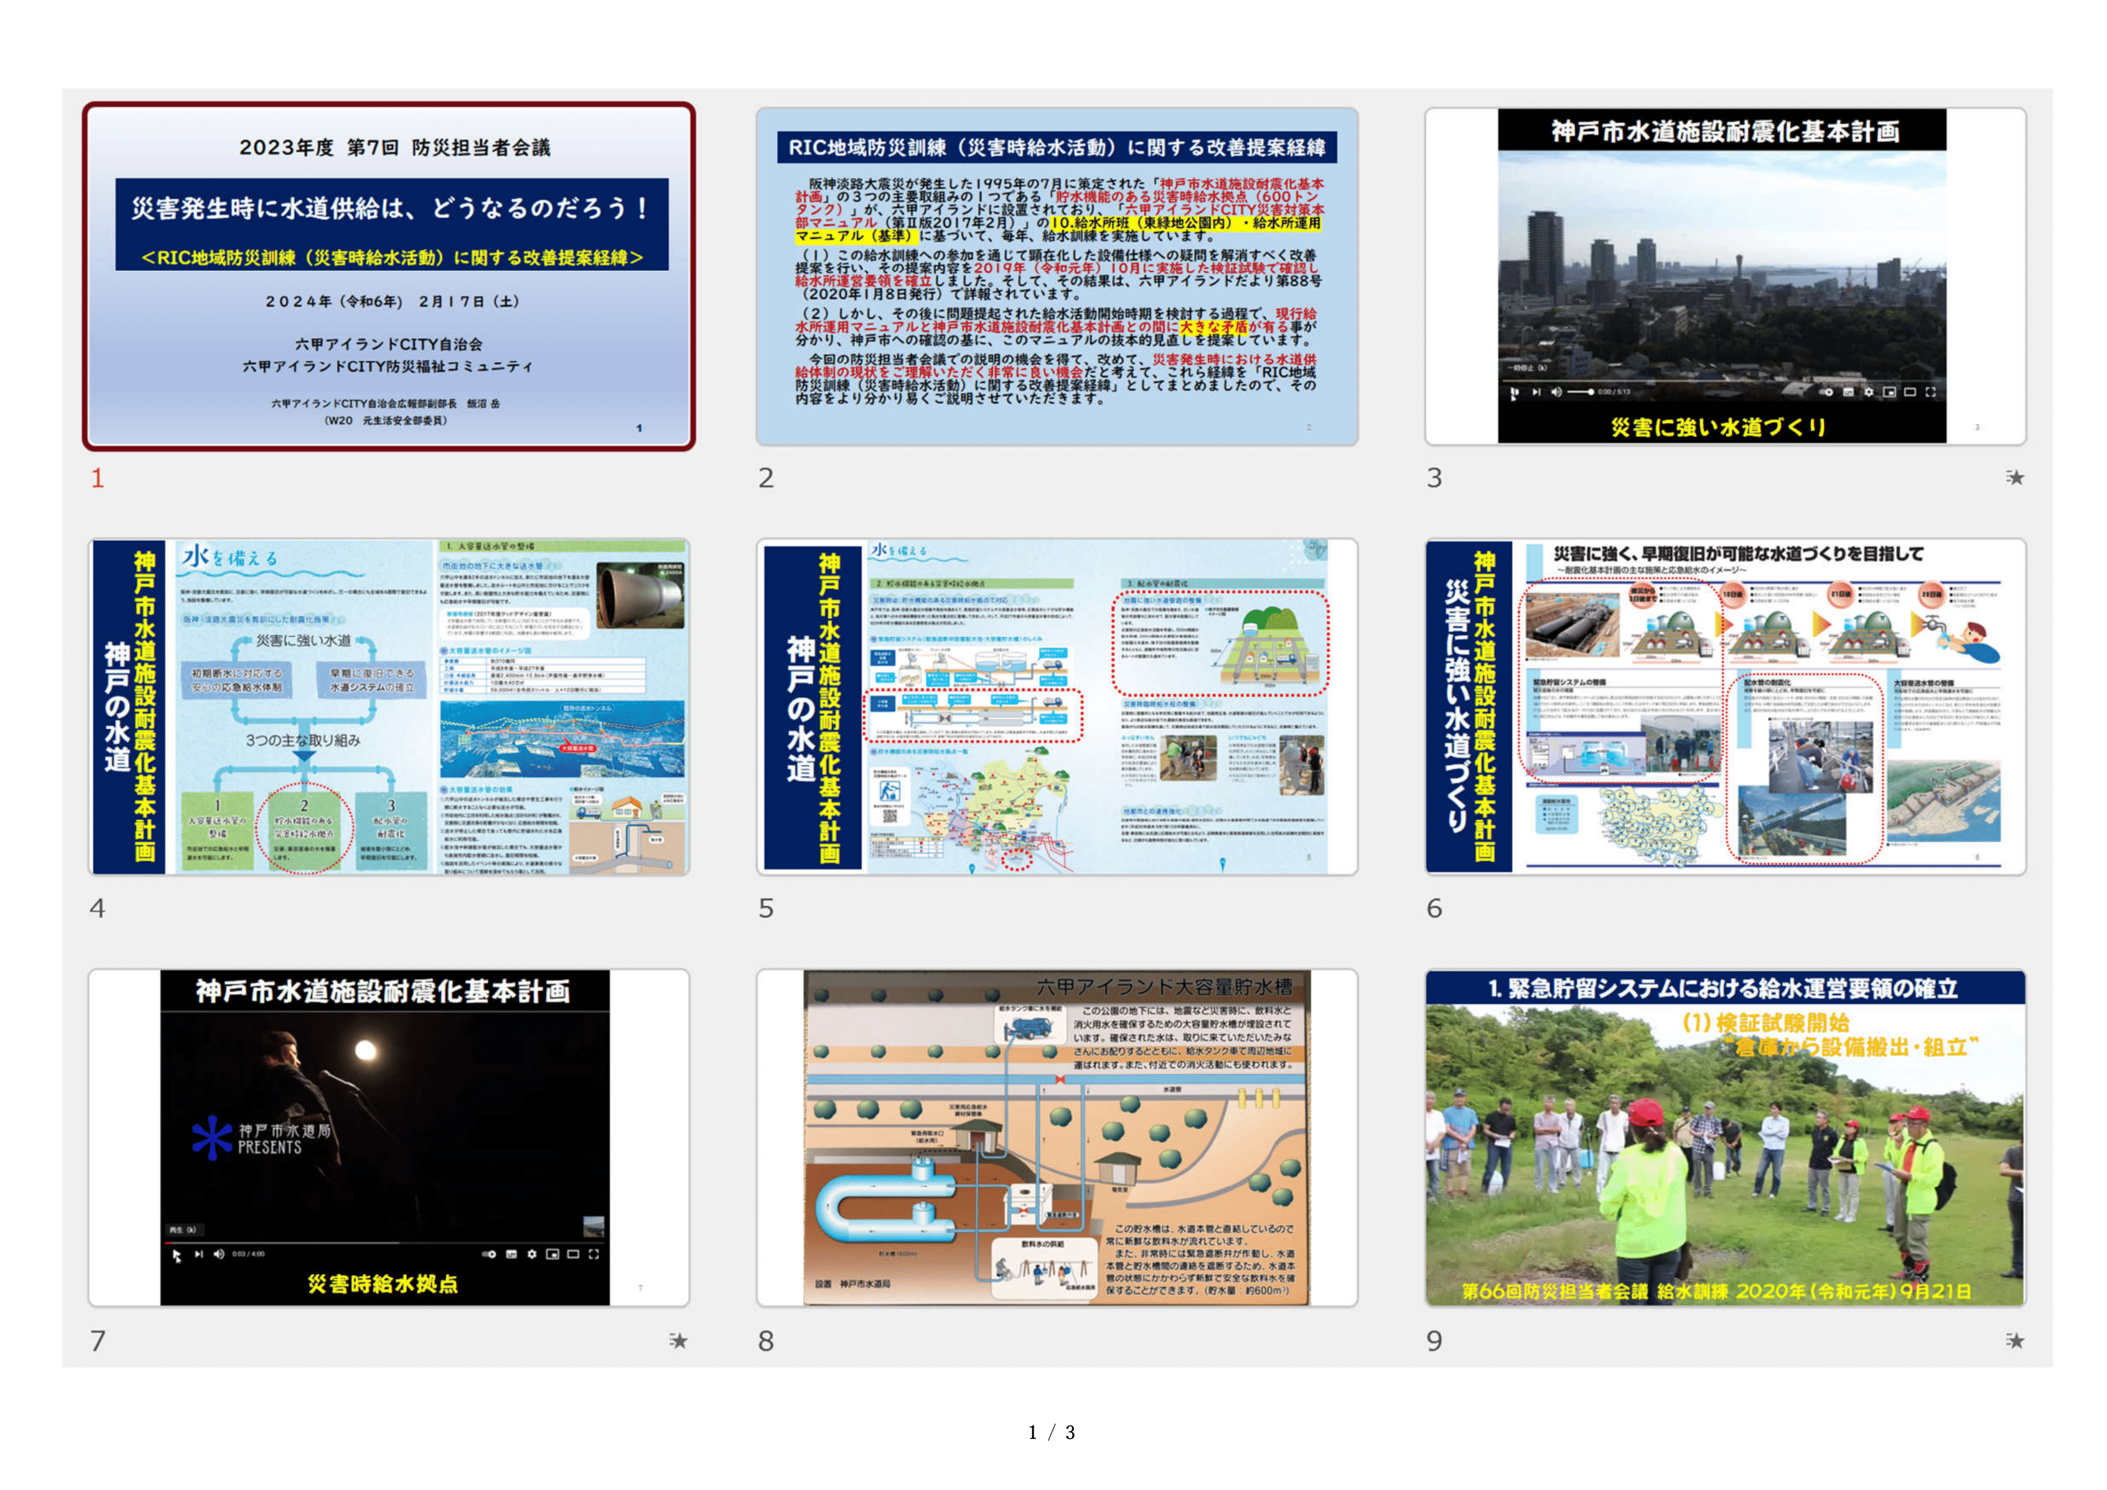Screen dimensions: 2107x1490
Task: Click play button in slide 7 video
Action: pyautogui.click(x=176, y=1255)
